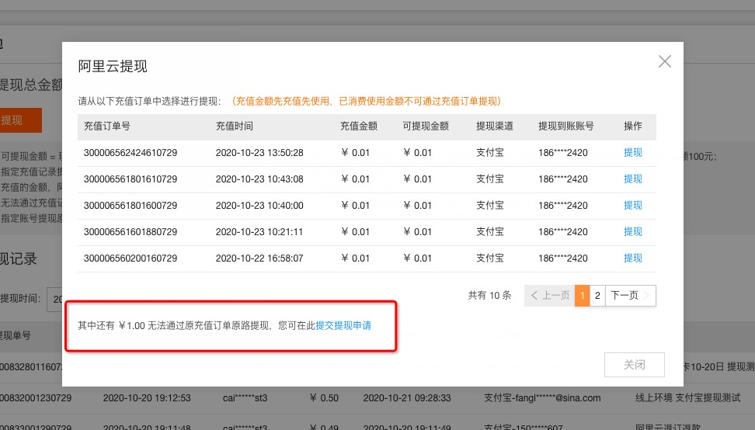Click background record time 2020-10-20 19:12:53

tap(147, 398)
